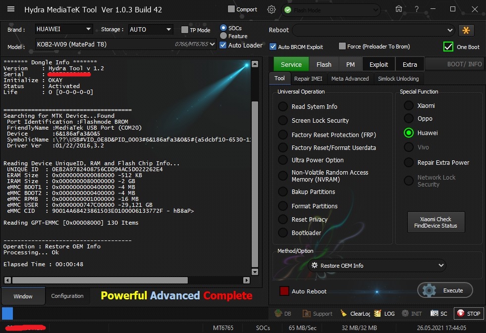486x333 pixels.
Task: Expand the Restore OEM Info method dropdown
Action: 377,266
